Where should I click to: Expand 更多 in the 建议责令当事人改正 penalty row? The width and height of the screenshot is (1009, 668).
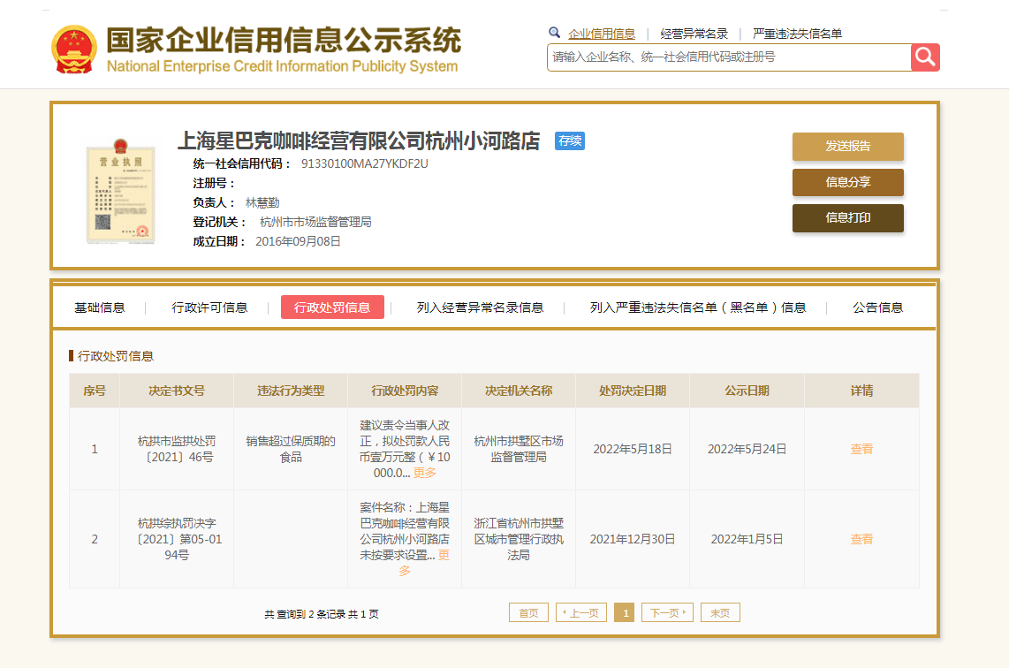tap(425, 473)
